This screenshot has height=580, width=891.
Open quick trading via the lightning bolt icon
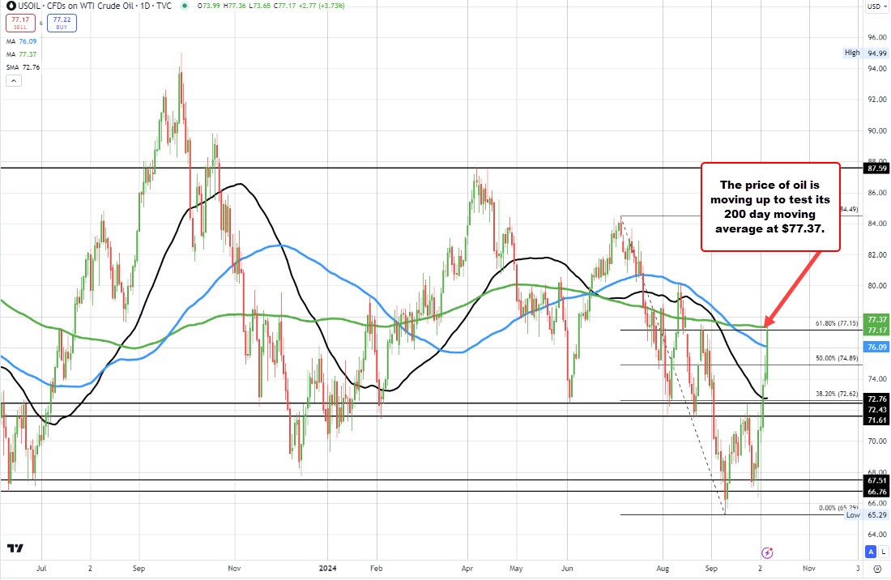(x=767, y=552)
